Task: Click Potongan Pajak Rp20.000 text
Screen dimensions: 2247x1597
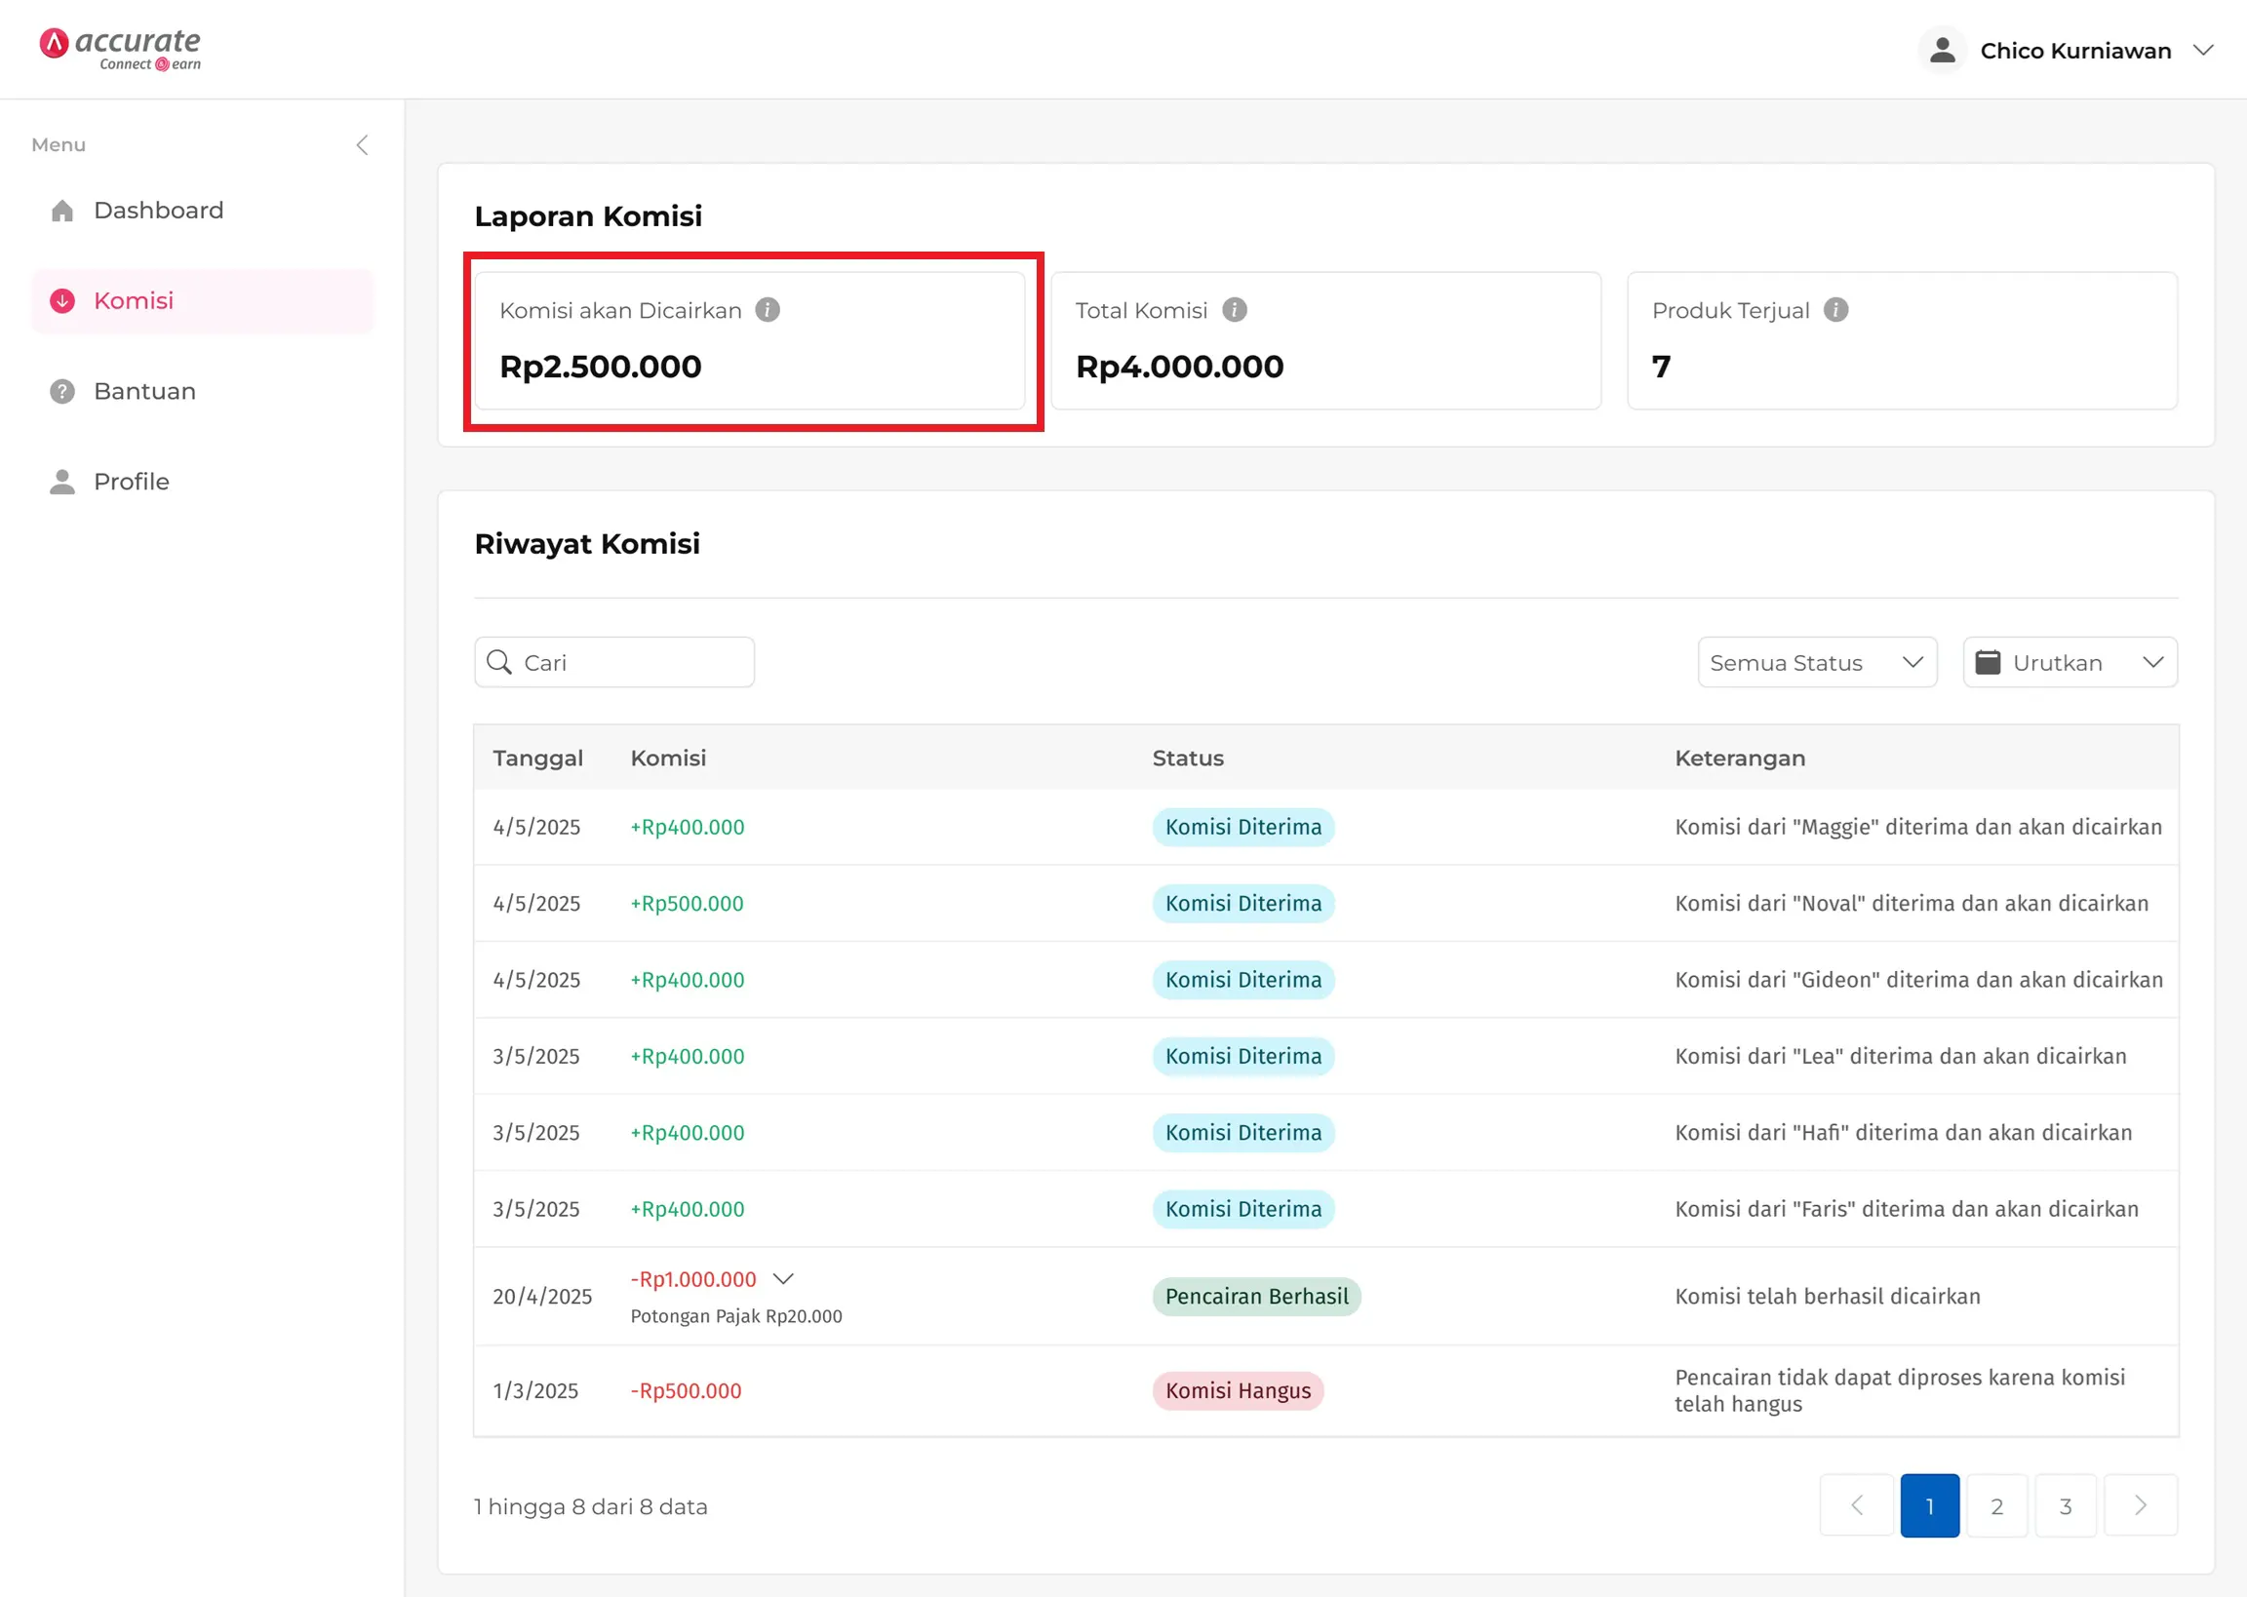Action: 735,1316
